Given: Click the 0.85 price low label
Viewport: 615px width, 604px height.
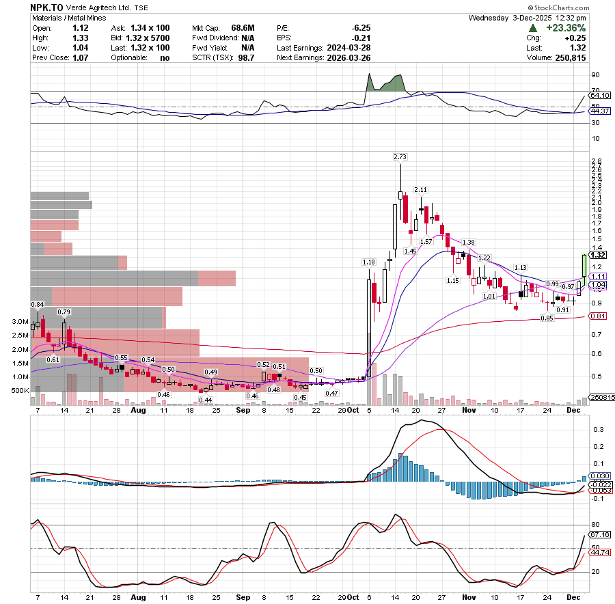Looking at the screenshot, I should tap(547, 318).
